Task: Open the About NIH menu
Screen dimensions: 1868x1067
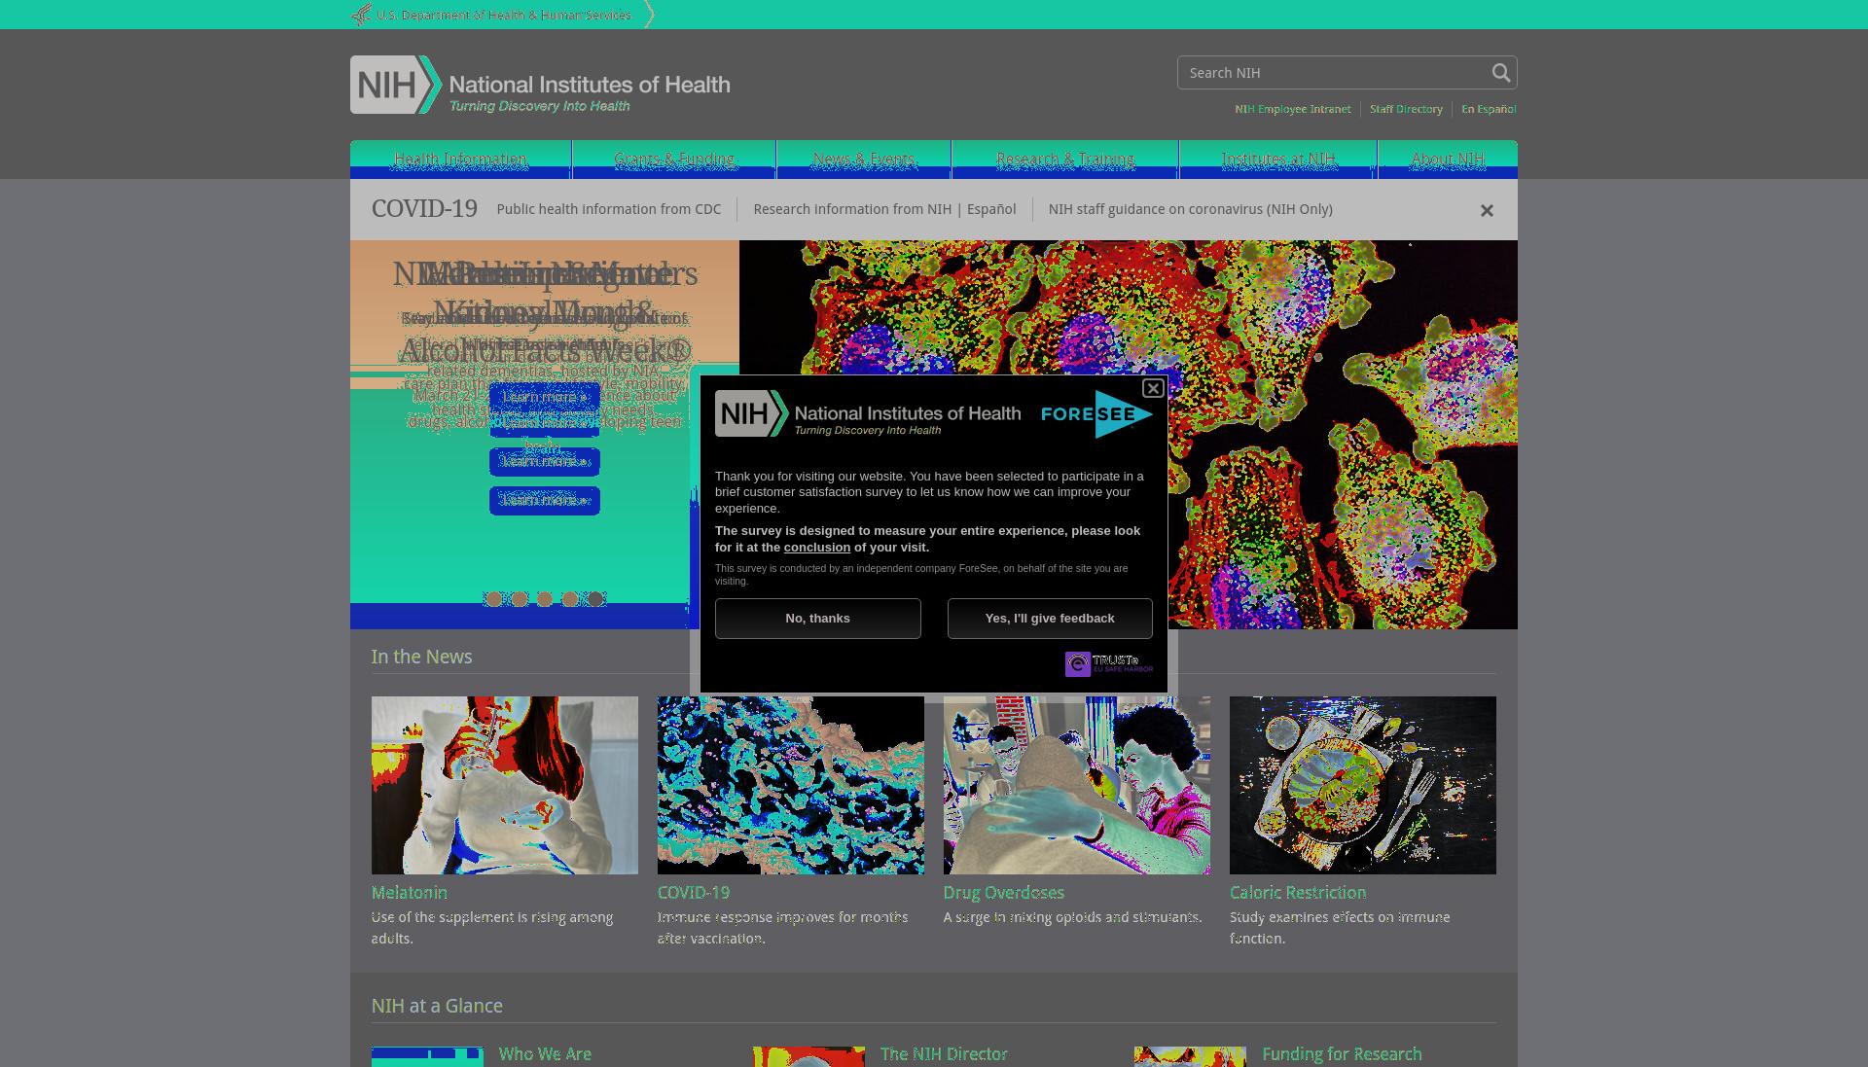Action: pos(1448,160)
